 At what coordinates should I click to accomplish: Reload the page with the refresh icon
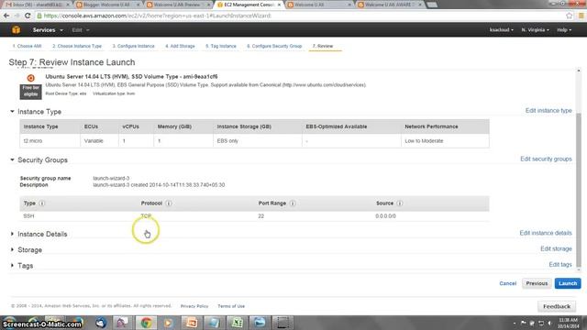pos(28,16)
